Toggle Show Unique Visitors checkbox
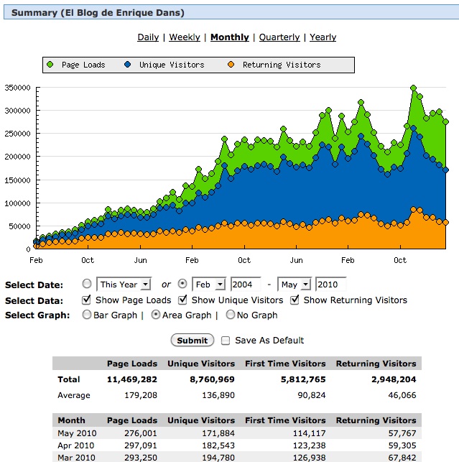The height and width of the screenshot is (462, 459). coord(183,300)
